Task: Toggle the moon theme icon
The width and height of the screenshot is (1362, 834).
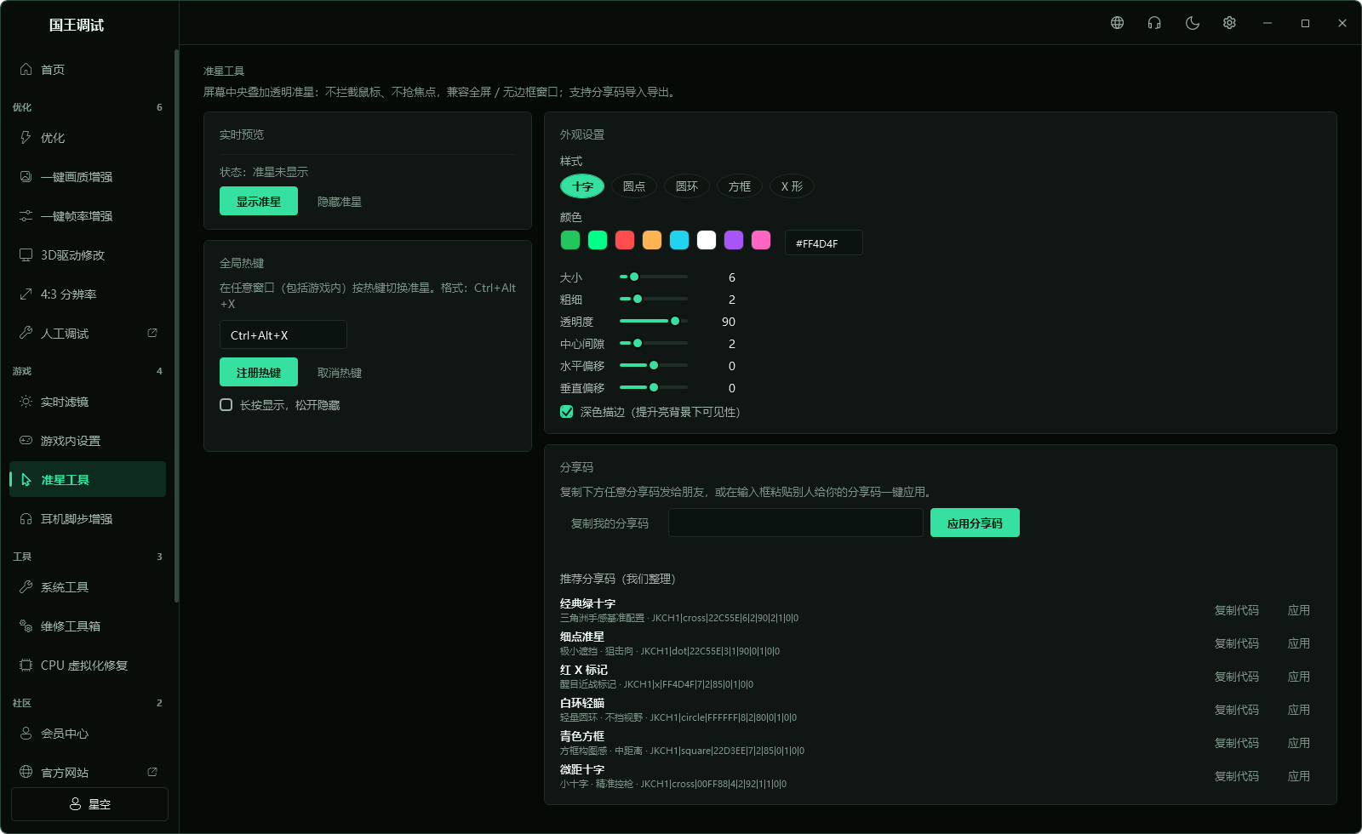Action: 1192,23
